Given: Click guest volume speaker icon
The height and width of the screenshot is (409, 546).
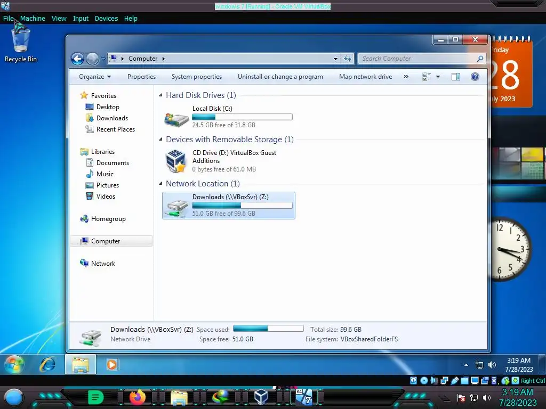Looking at the screenshot, I should 492,365.
